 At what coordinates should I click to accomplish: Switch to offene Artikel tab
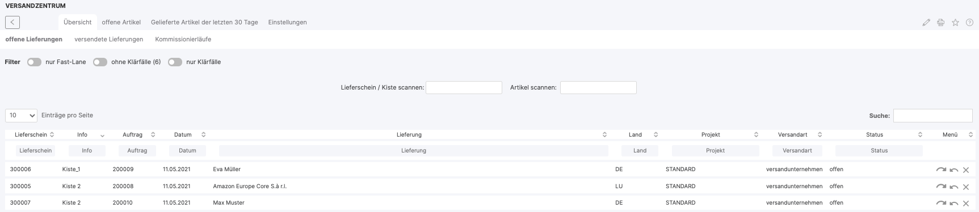(x=121, y=22)
